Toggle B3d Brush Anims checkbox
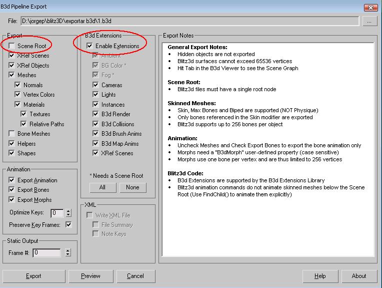The image size is (382, 288). pos(95,134)
